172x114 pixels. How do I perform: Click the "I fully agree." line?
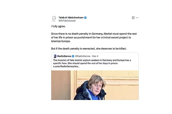(59, 26)
